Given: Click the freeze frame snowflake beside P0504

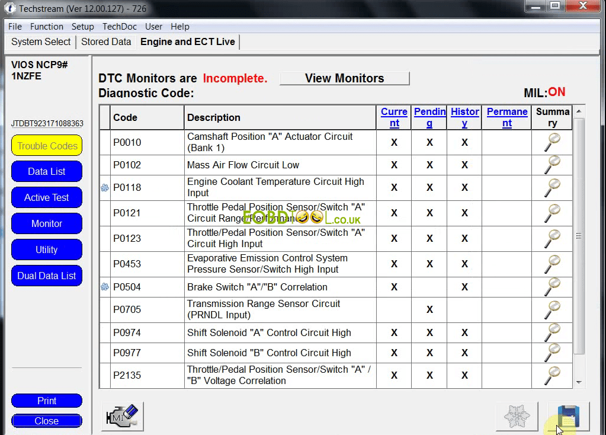Looking at the screenshot, I should (105, 287).
